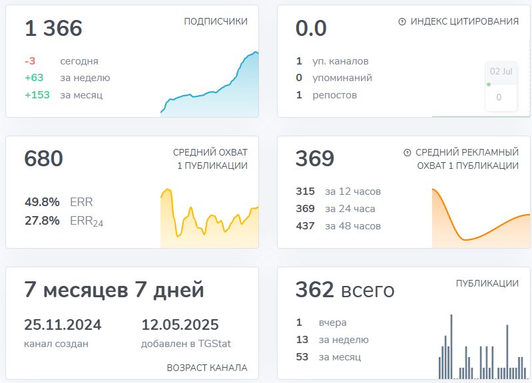Click the orange ad reach curve chart
This screenshot has width=532, height=383.
pos(481,218)
